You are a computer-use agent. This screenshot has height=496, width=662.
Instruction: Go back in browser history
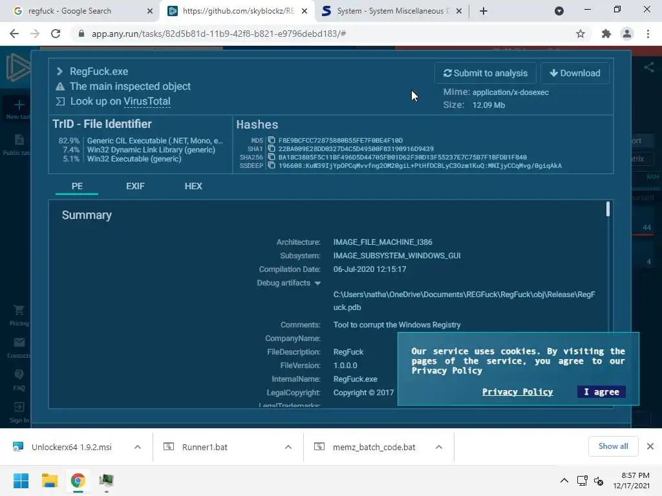coord(14,34)
